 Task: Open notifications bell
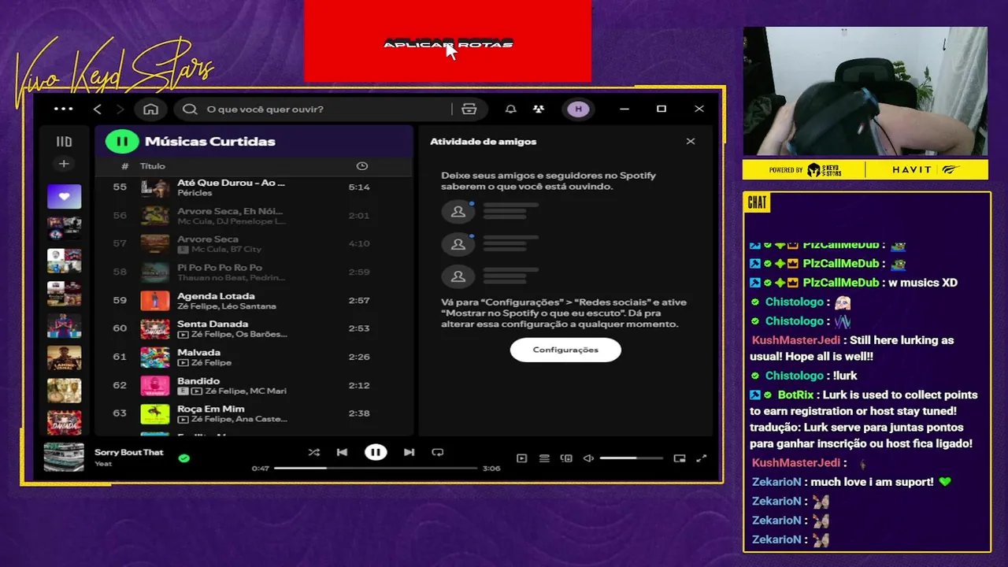click(x=510, y=109)
